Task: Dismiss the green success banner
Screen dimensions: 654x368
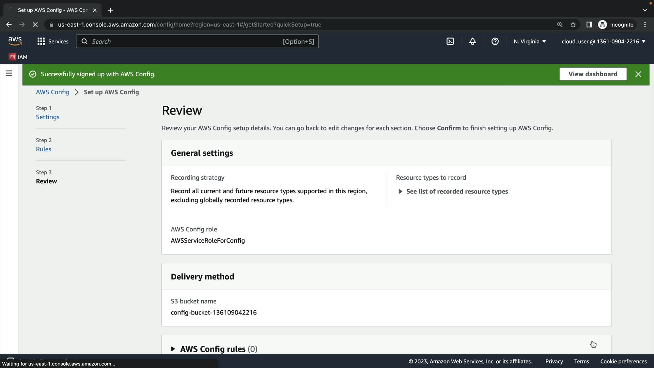Action: [x=638, y=74]
